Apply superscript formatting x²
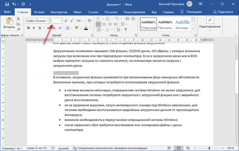The width and height of the screenshot is (239, 151). tap(61, 28)
